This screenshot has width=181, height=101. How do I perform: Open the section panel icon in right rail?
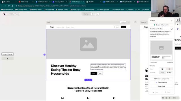pos(178,20)
